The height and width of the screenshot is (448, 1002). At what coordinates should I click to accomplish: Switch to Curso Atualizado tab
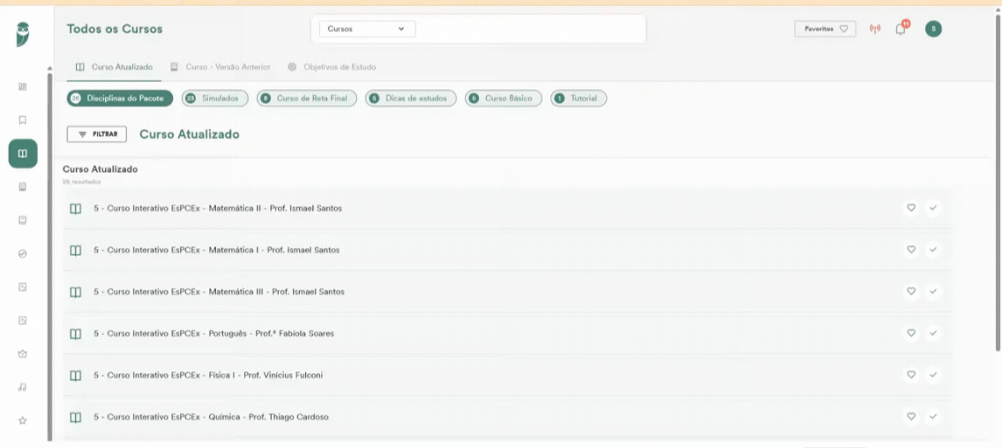[115, 67]
